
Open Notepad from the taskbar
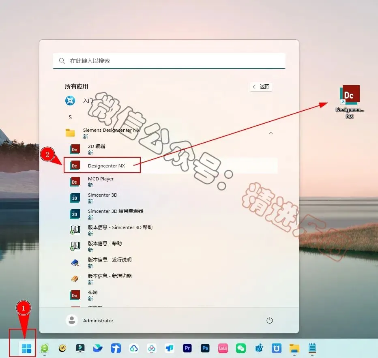coord(312,348)
